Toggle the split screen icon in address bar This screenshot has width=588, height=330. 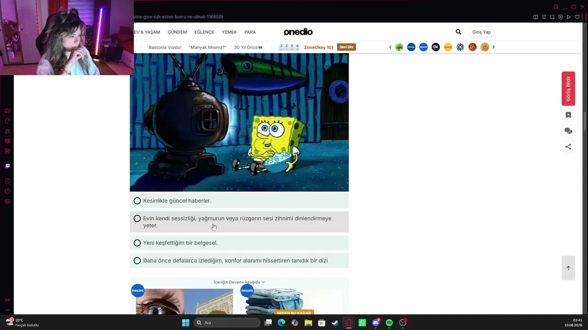point(536,17)
